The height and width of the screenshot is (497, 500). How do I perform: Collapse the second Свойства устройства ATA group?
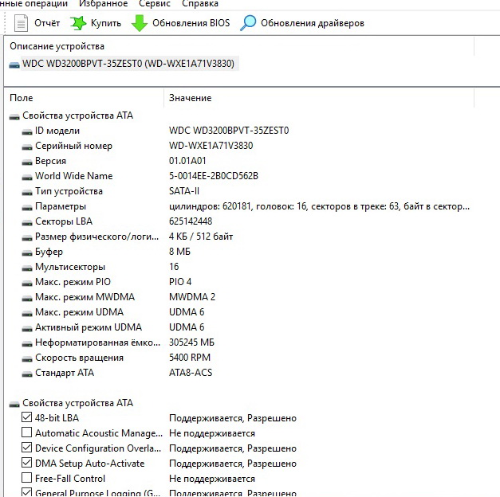point(14,403)
